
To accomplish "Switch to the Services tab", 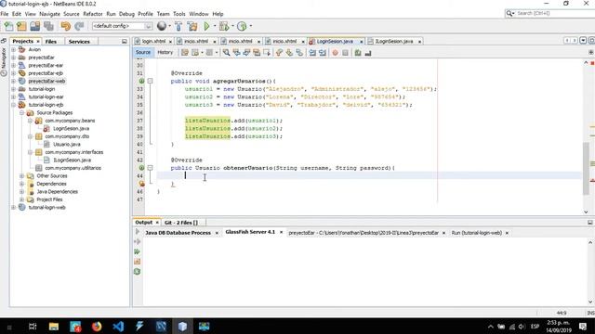I will (79, 41).
